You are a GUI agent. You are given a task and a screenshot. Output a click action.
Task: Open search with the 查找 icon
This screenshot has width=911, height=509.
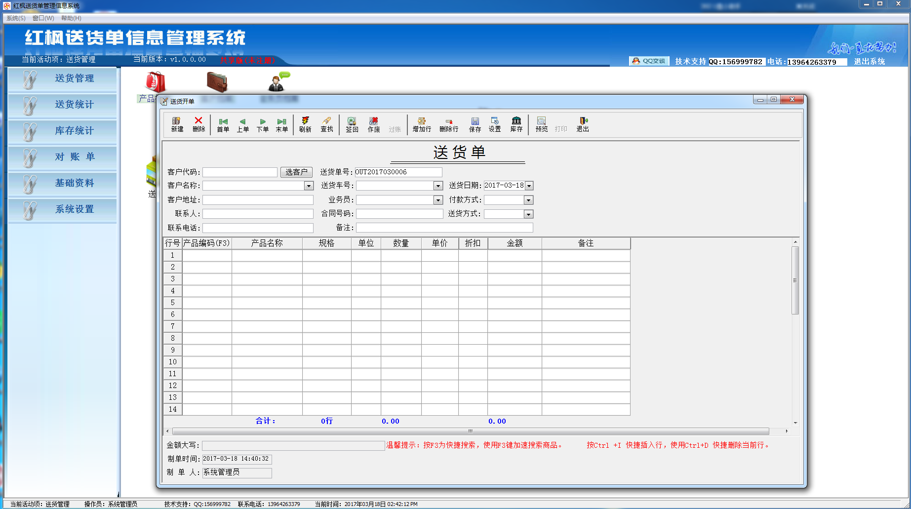pos(326,124)
